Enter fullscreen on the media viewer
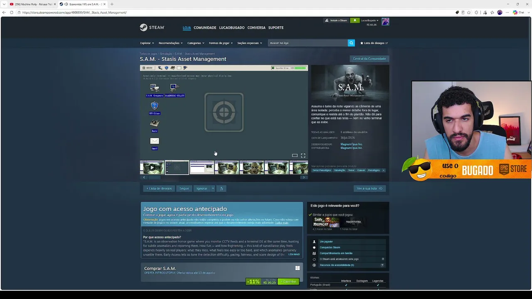 pos(303,155)
